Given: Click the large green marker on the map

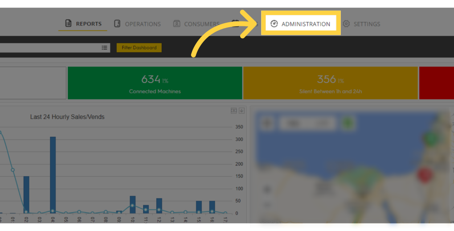Looking at the screenshot, I should pos(431,139).
